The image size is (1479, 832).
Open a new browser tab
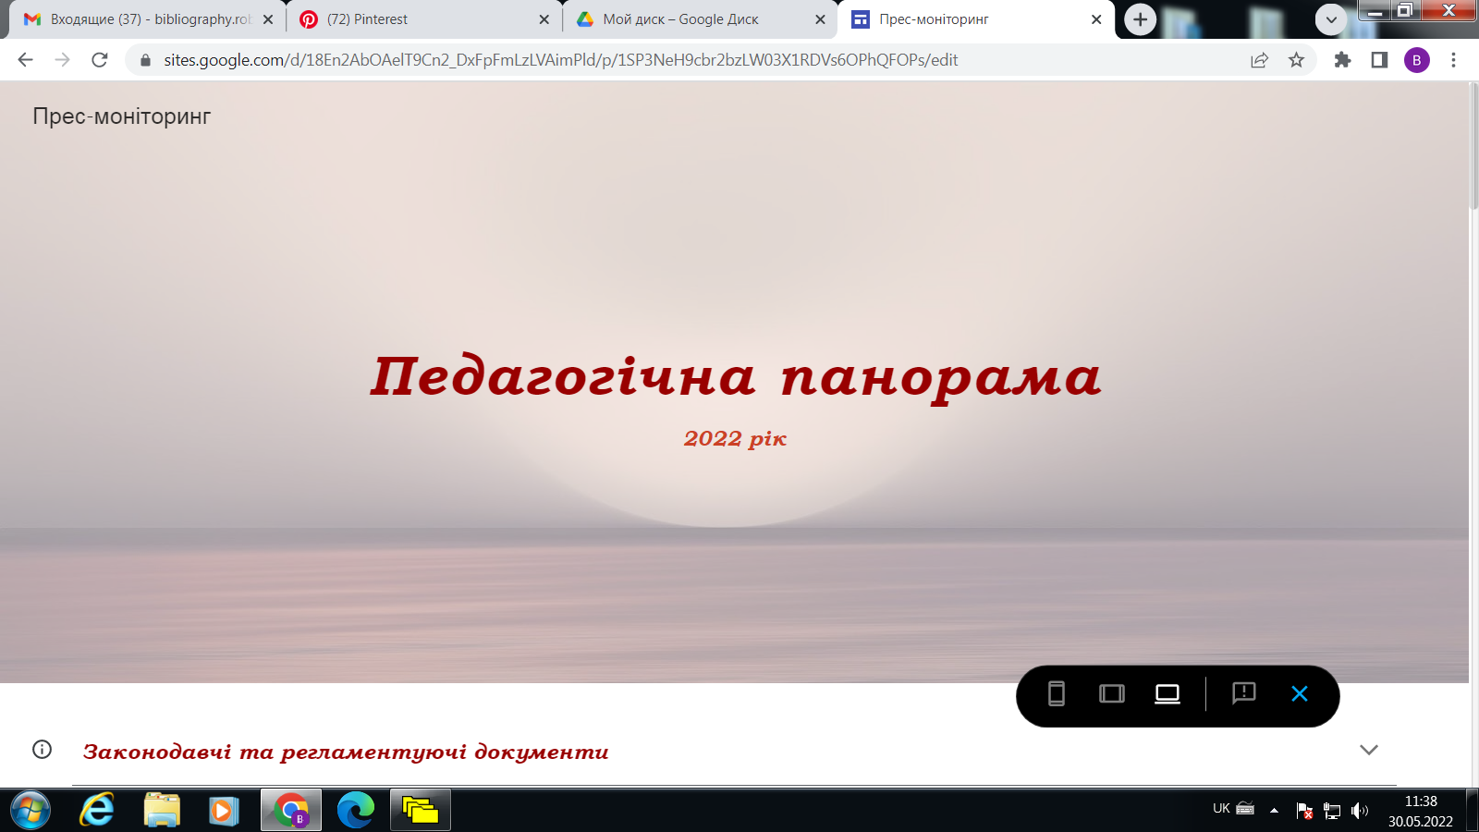(1140, 19)
